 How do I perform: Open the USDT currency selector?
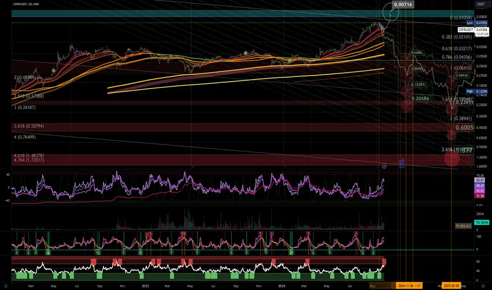point(481,4)
